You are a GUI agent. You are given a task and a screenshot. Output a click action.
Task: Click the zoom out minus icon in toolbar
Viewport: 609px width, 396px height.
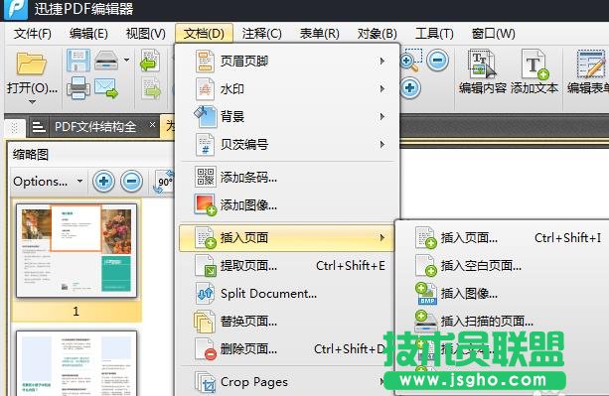click(x=438, y=61)
